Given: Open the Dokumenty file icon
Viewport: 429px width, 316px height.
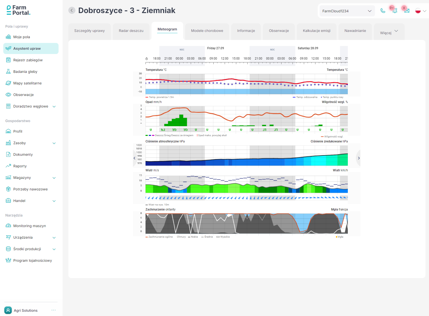Looking at the screenshot, I should [8, 154].
